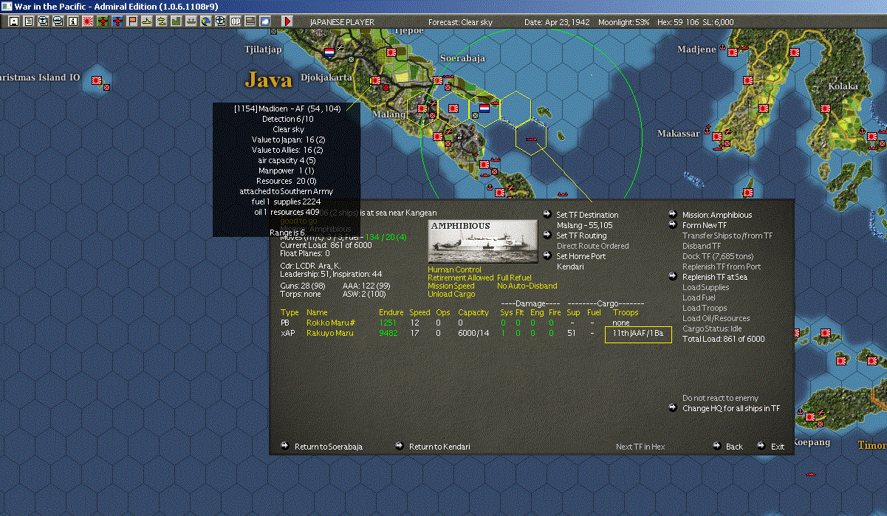Select the Japanese base icon at Madjene
The width and height of the screenshot is (887, 516).
click(733, 52)
